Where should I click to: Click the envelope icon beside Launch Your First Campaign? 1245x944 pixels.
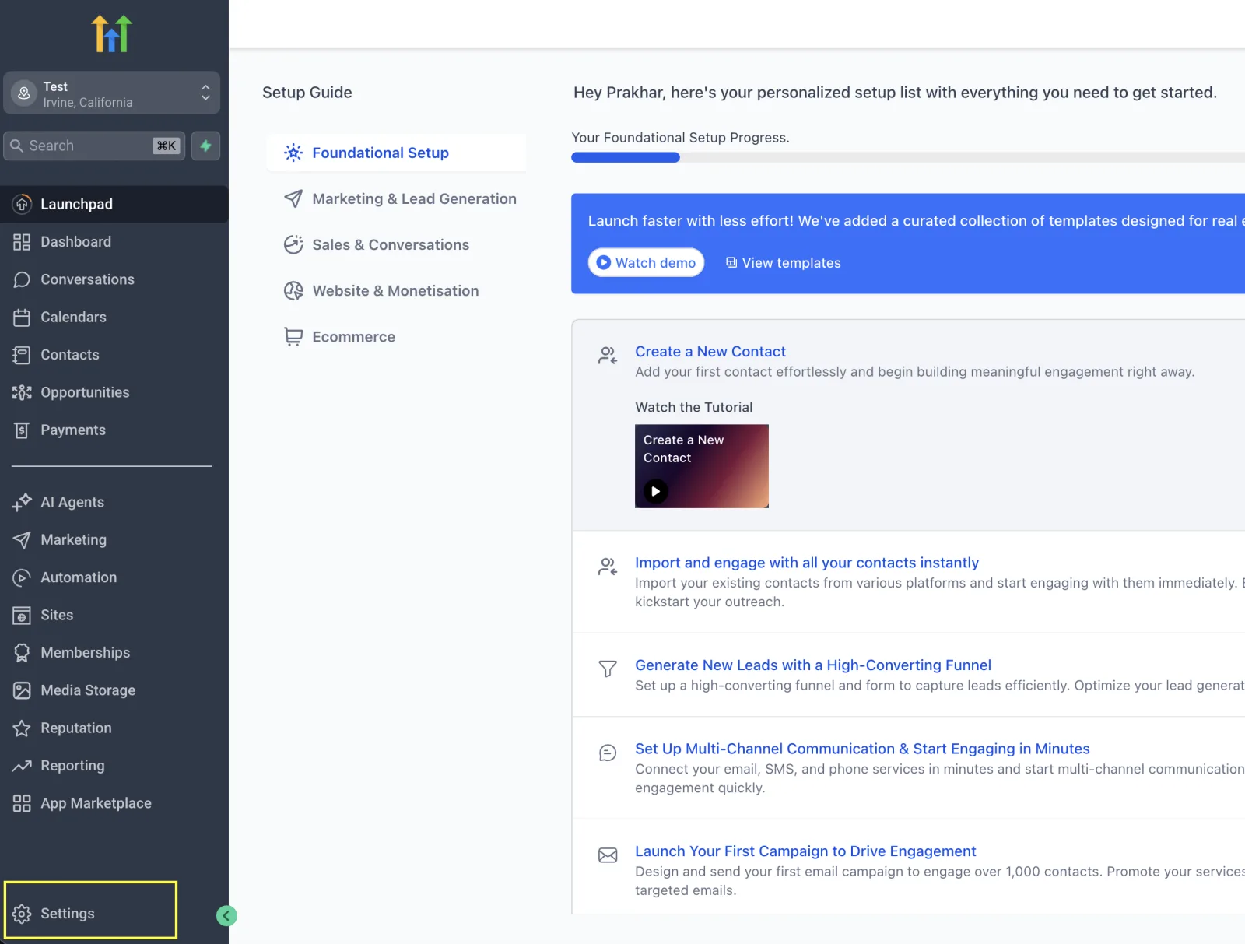click(x=608, y=855)
